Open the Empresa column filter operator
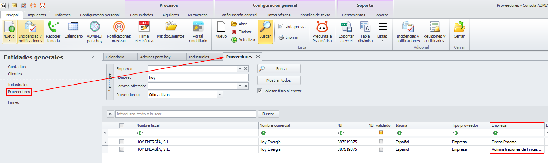This screenshot has height=163, width=548. (x=495, y=133)
